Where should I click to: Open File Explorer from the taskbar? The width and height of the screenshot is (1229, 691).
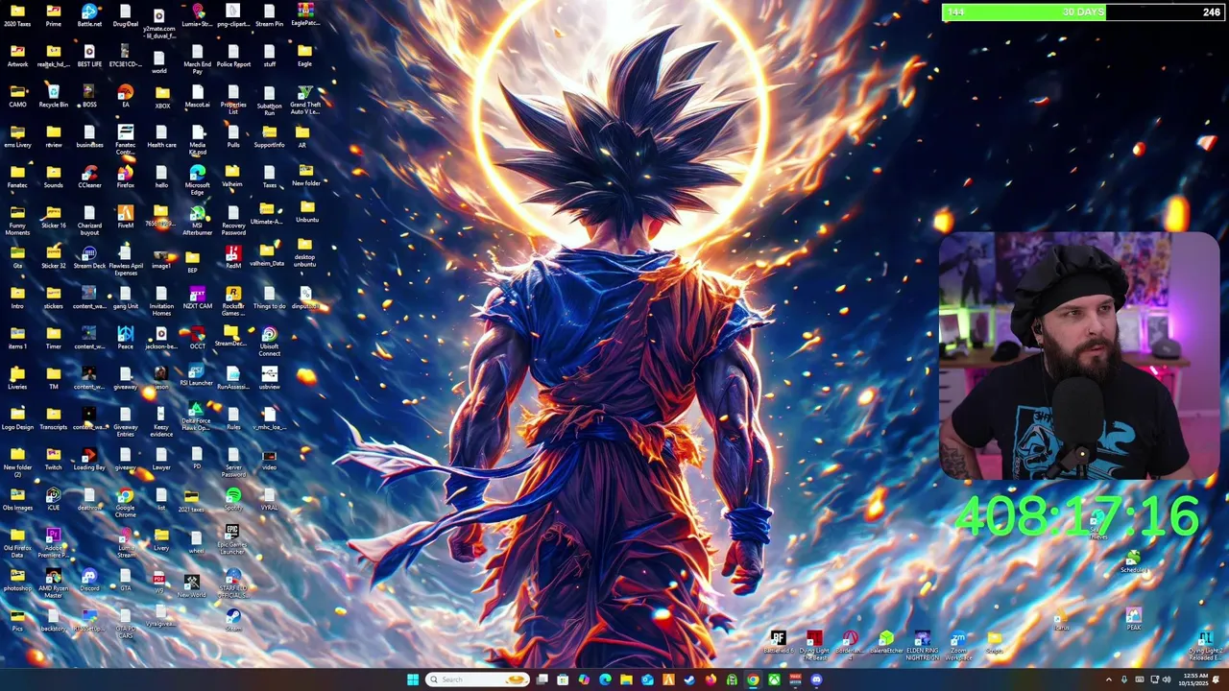(x=626, y=679)
